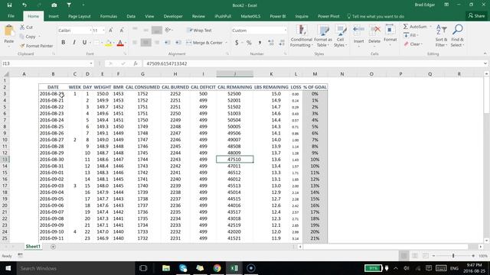Toggle Bottom Align in Alignment group
The height and width of the screenshot is (275, 490).
tap(156, 31)
